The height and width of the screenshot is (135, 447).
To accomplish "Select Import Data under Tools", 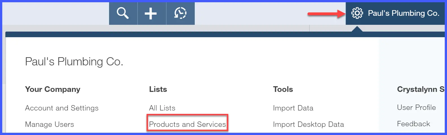I will tap(293, 108).
